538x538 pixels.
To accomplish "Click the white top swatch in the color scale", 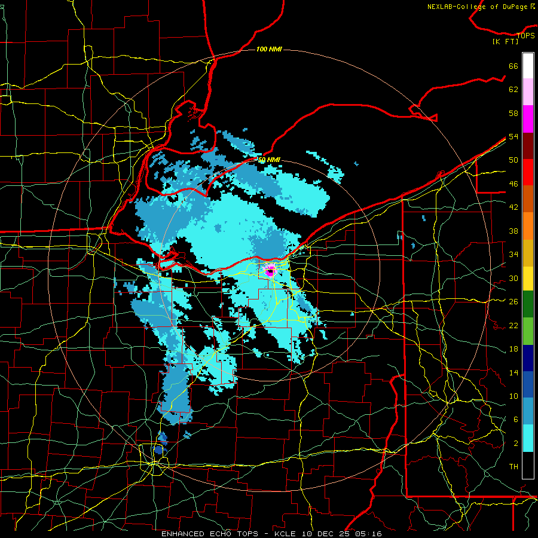I will (x=528, y=66).
